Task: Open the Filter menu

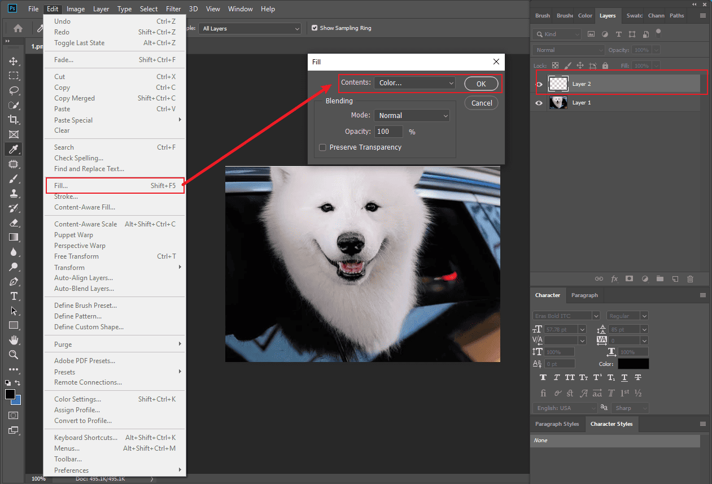Action: [x=173, y=8]
